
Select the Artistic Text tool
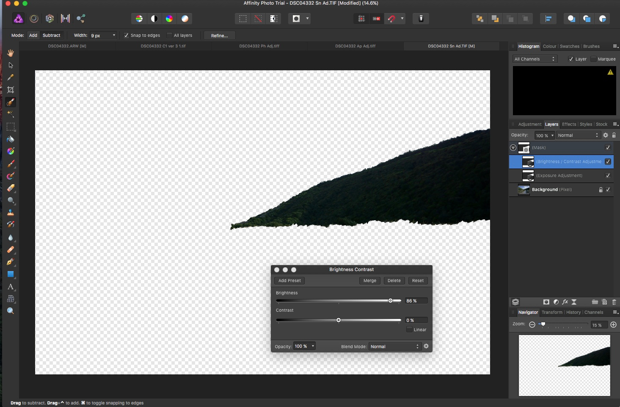click(11, 287)
